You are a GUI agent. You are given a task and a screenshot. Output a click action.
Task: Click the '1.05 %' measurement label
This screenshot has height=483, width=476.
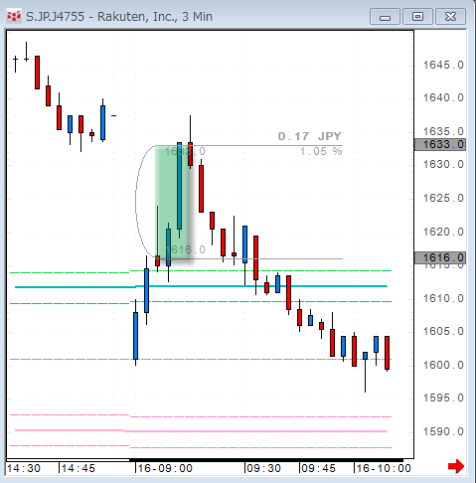coord(321,152)
